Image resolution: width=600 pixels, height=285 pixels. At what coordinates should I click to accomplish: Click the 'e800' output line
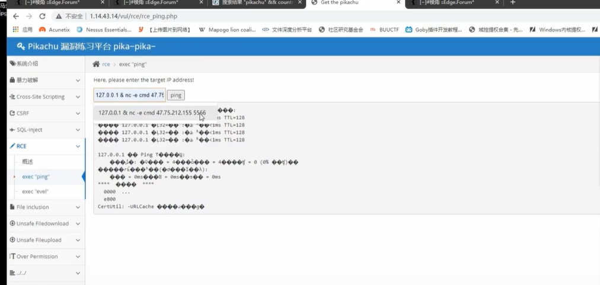point(110,199)
